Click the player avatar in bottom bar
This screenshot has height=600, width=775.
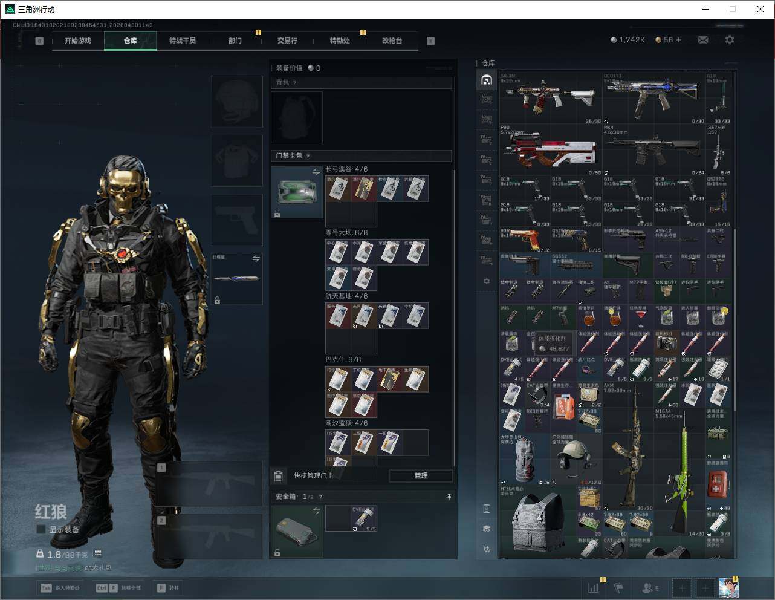coord(728,588)
